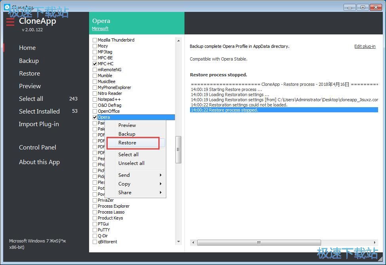Click the app list scroll down arrow
Screen dimensions: 386x265
click(x=179, y=242)
